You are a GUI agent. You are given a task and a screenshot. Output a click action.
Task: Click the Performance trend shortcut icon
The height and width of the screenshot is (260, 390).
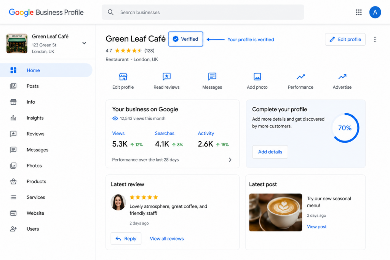pyautogui.click(x=301, y=77)
